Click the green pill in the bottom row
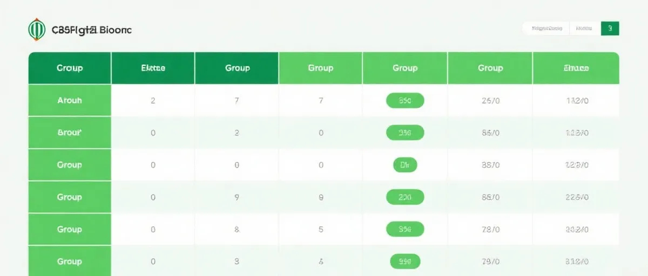Image resolution: width=648 pixels, height=276 pixels. tap(405, 261)
